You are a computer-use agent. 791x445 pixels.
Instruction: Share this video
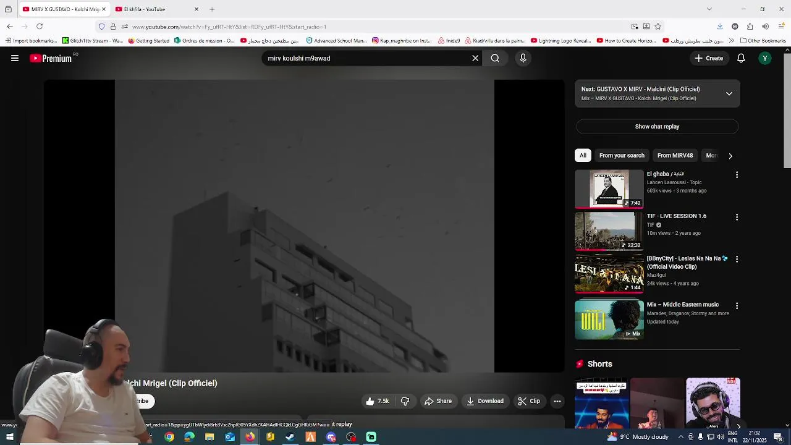(x=438, y=401)
